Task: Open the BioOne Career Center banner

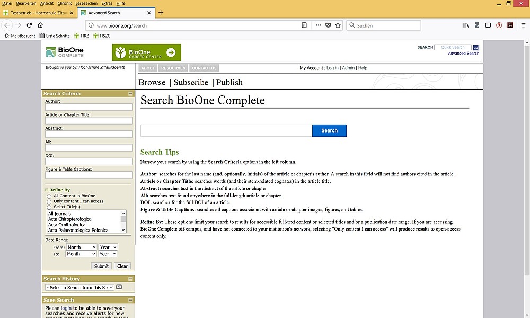Action: click(146, 52)
